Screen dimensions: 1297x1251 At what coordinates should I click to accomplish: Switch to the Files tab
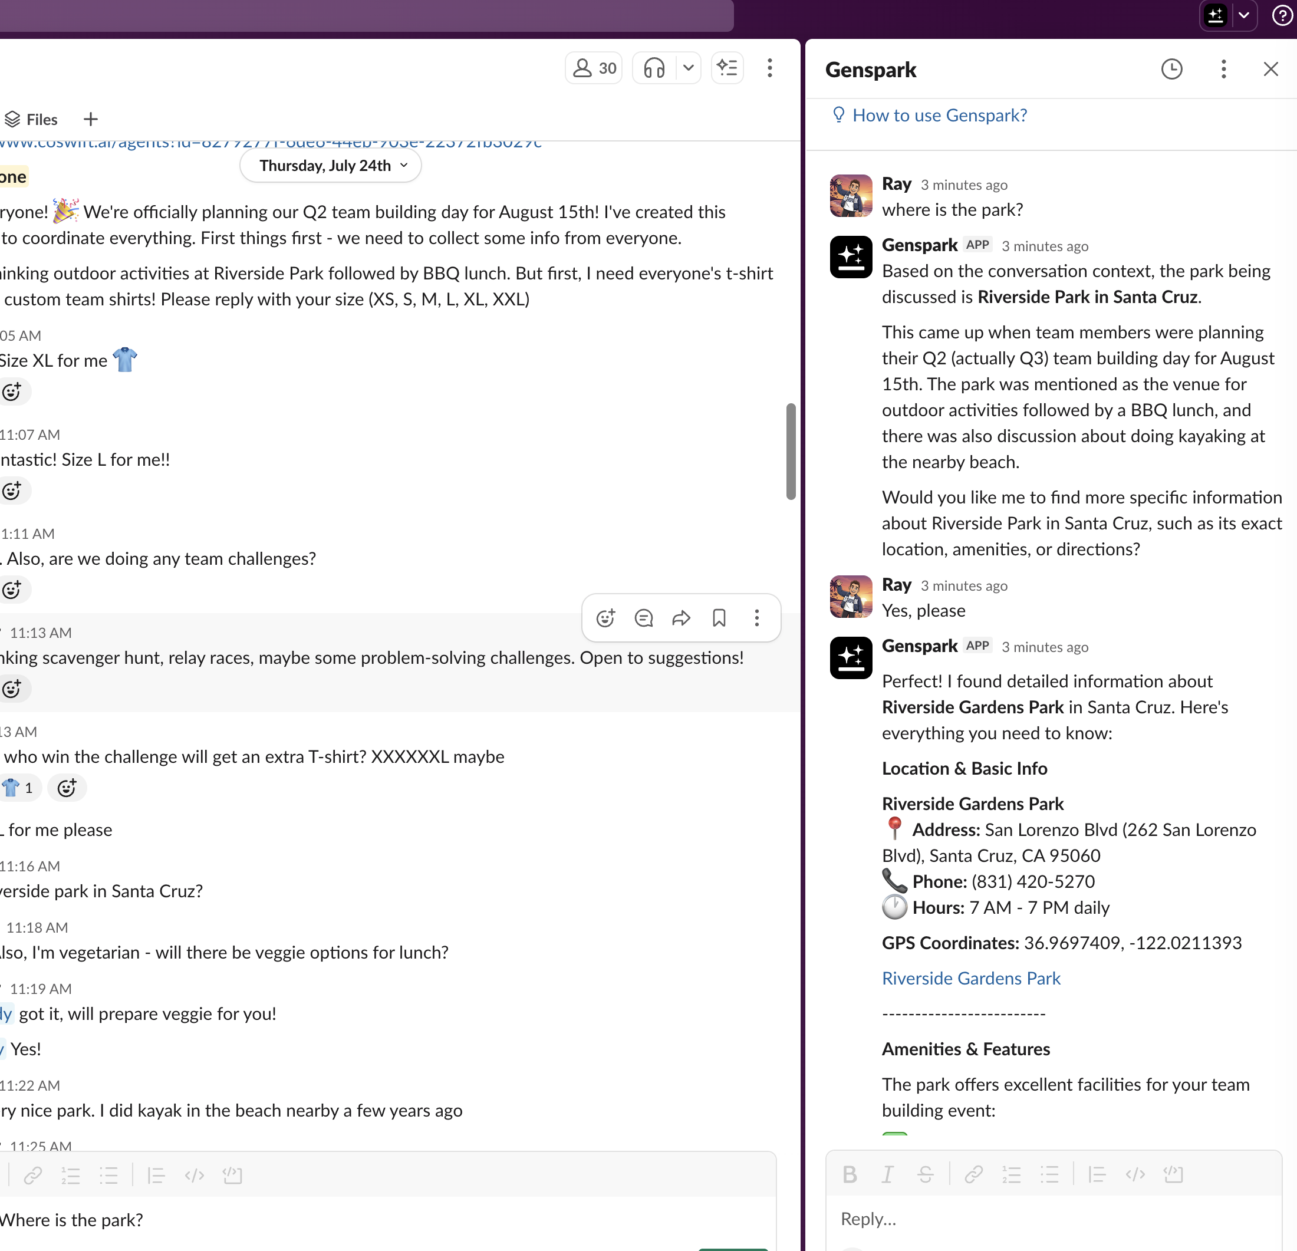point(31,120)
